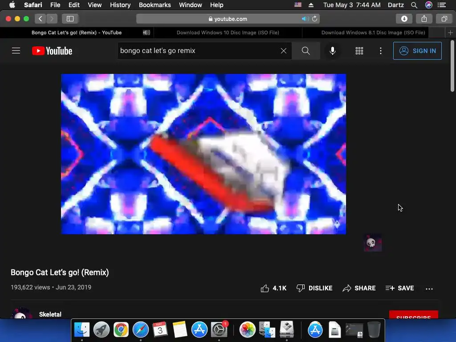Open Photos from the Dock
The image size is (456, 342).
pos(247,330)
